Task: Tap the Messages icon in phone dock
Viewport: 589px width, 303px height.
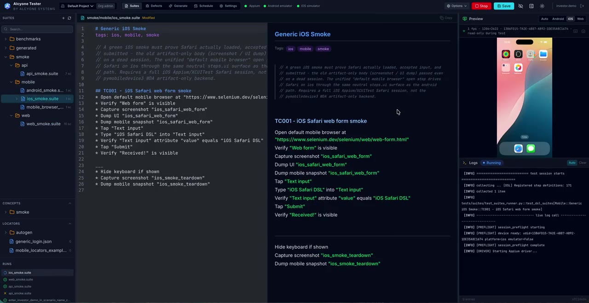Action: tap(531, 148)
